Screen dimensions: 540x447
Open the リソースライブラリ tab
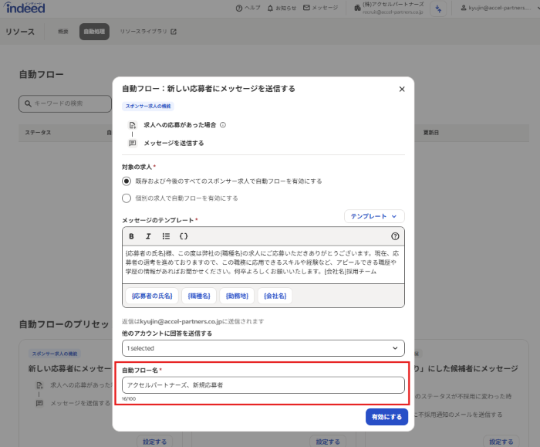point(148,32)
